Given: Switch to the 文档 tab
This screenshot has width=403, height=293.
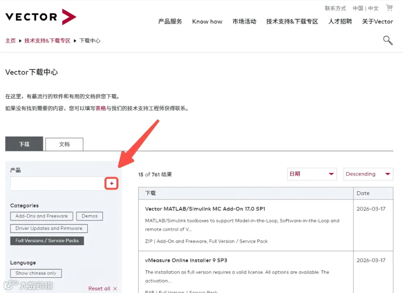Looking at the screenshot, I should 64,144.
